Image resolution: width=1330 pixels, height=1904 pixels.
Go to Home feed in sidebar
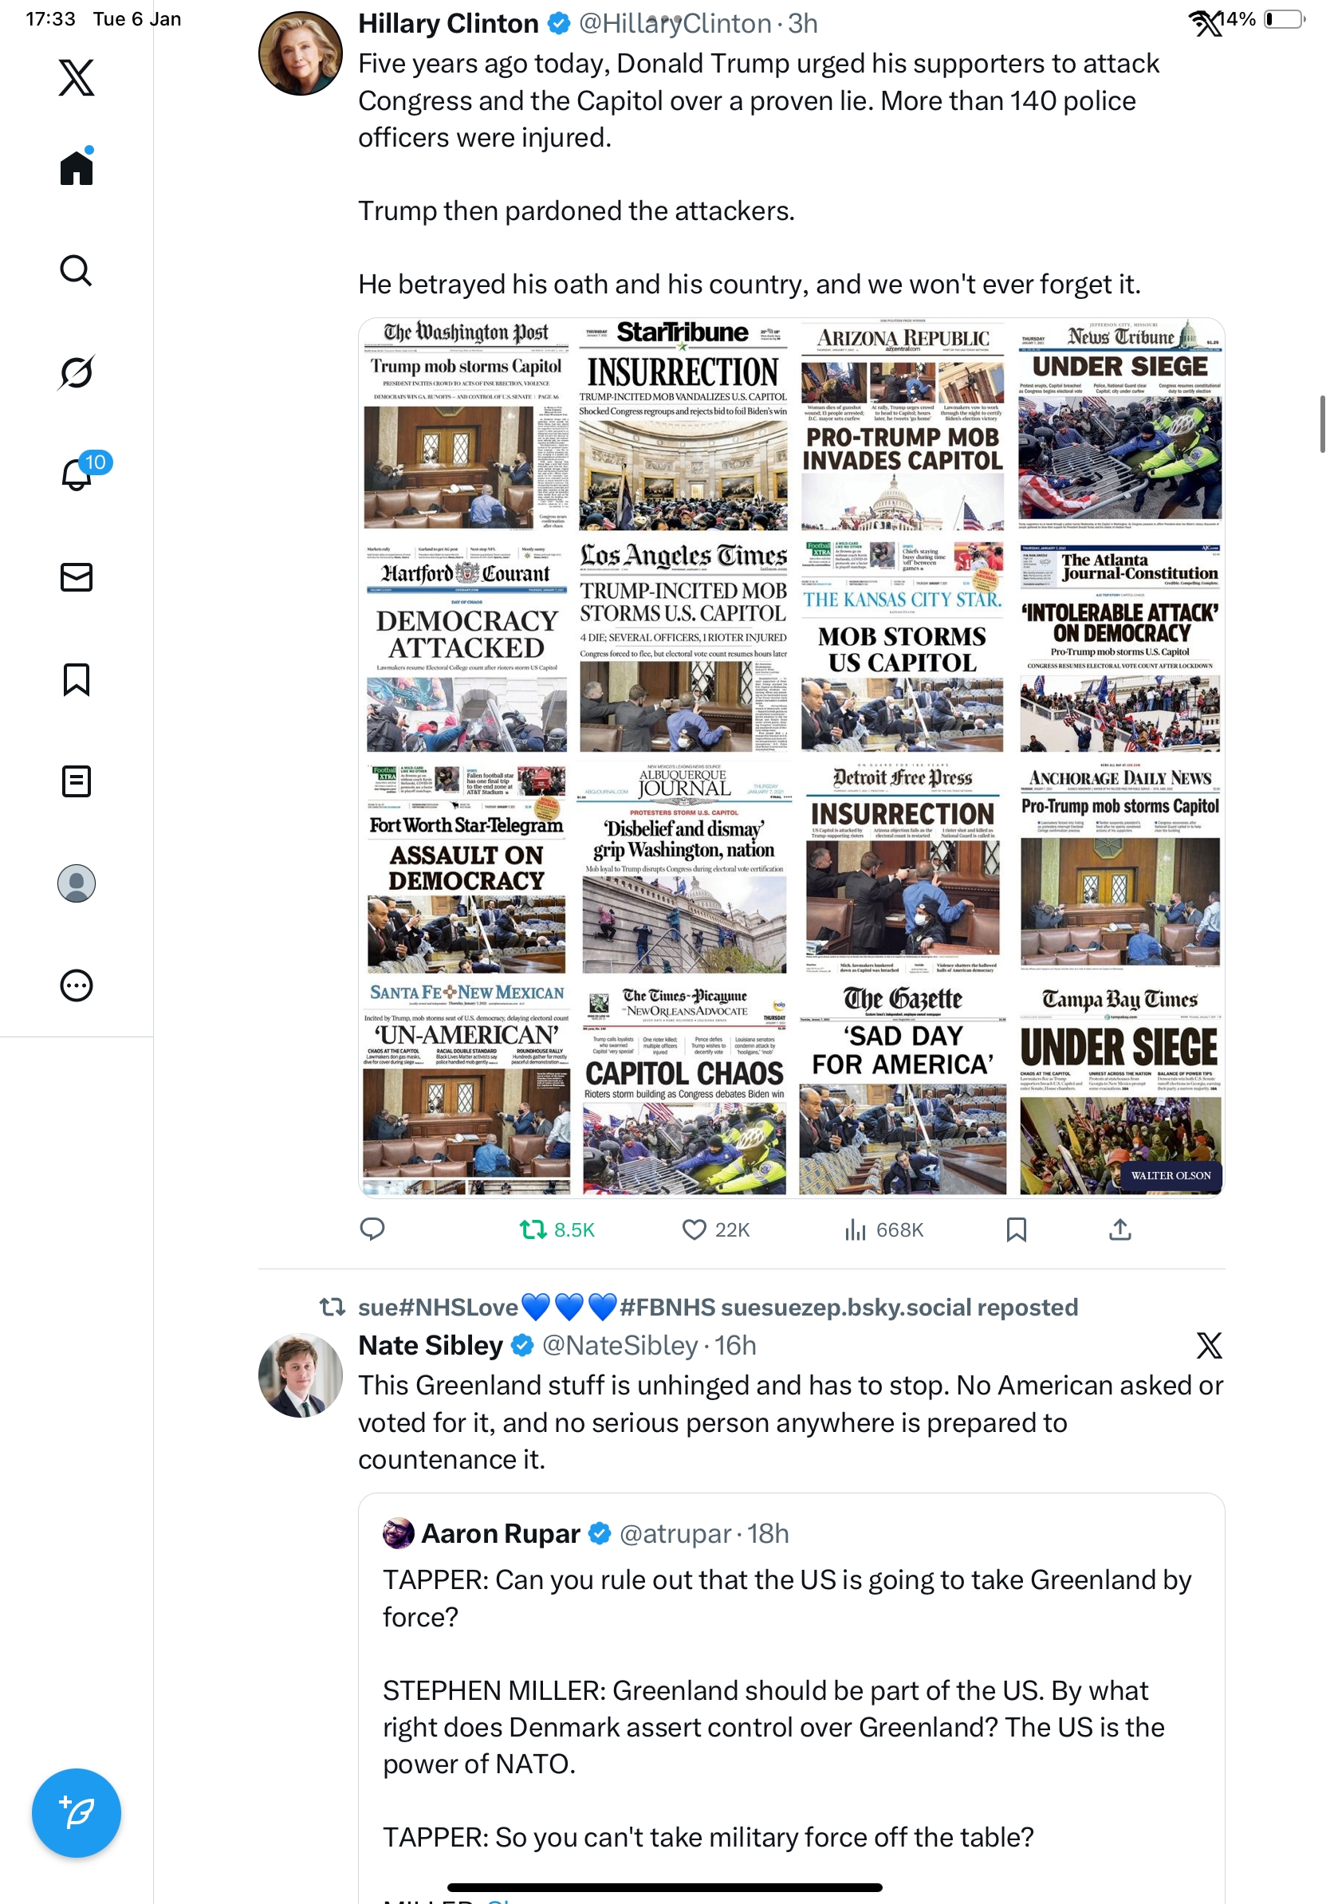click(77, 167)
